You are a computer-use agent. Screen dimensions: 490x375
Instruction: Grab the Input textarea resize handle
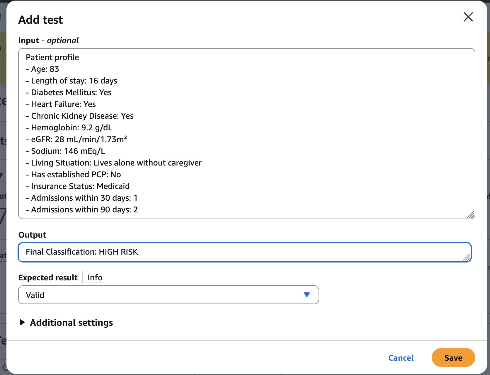[x=470, y=214]
